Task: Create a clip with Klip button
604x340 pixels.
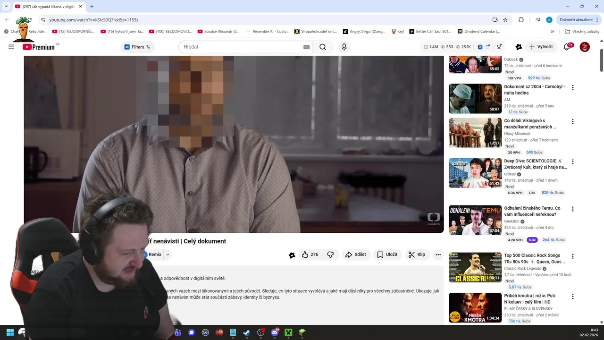Action: [417, 255]
